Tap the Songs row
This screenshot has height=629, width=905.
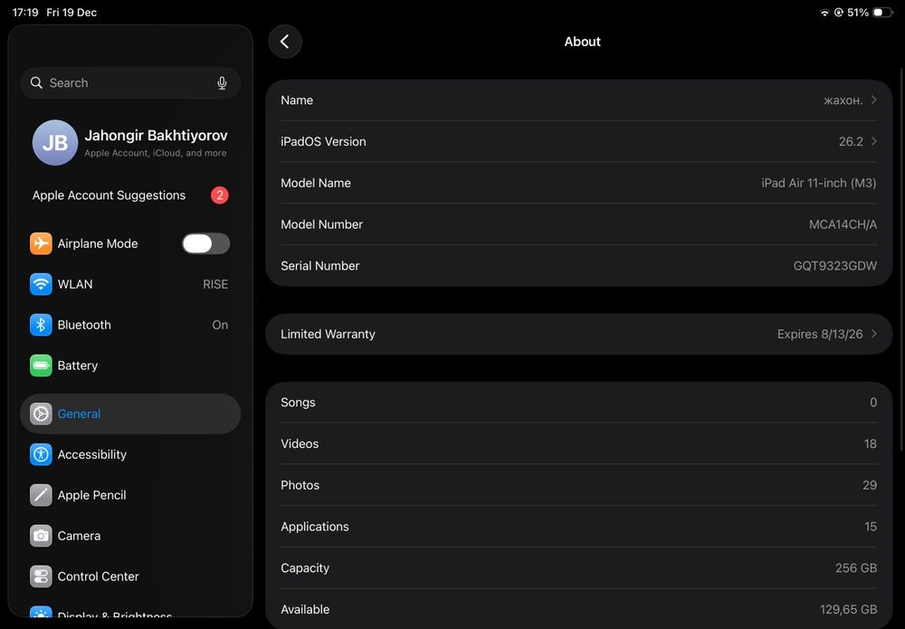click(579, 402)
